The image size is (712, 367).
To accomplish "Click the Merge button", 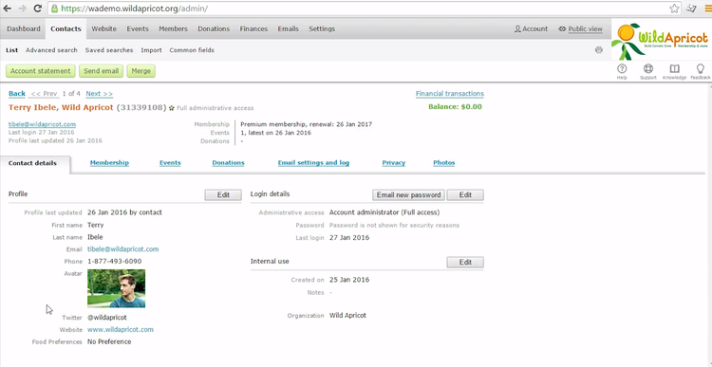I will [x=141, y=71].
